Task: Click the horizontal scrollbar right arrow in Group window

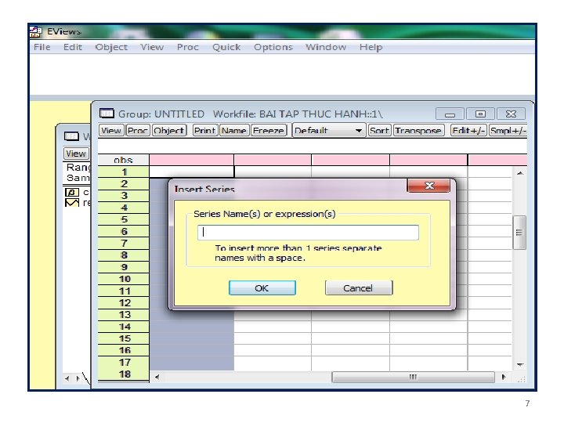Action: (x=504, y=377)
